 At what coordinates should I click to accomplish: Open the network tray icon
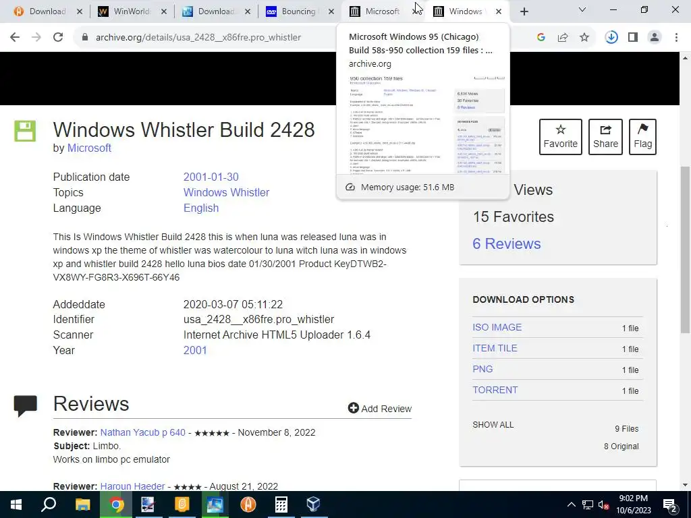coord(588,505)
